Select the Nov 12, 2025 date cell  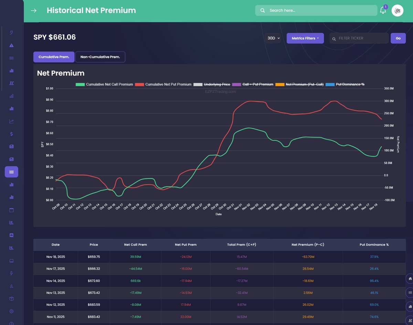55,305
